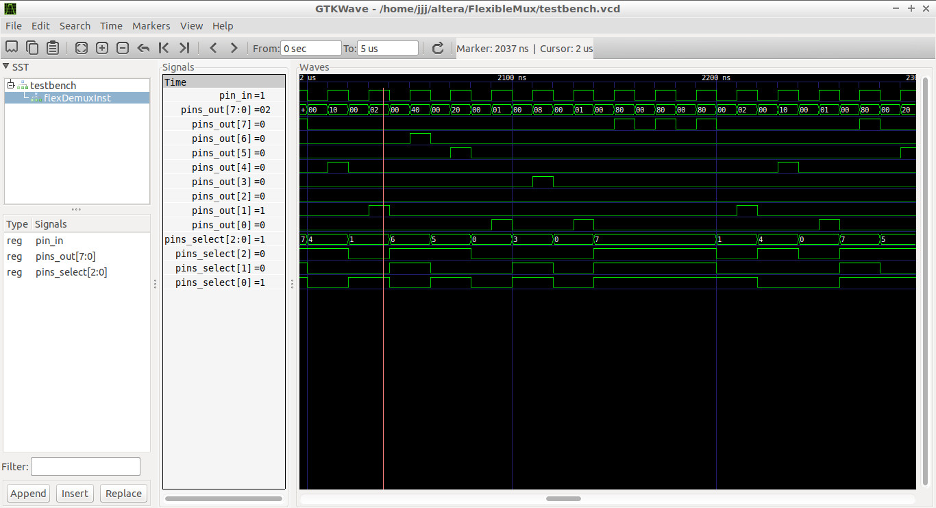Jump to the start of the time range
The image size is (936, 508).
click(164, 48)
